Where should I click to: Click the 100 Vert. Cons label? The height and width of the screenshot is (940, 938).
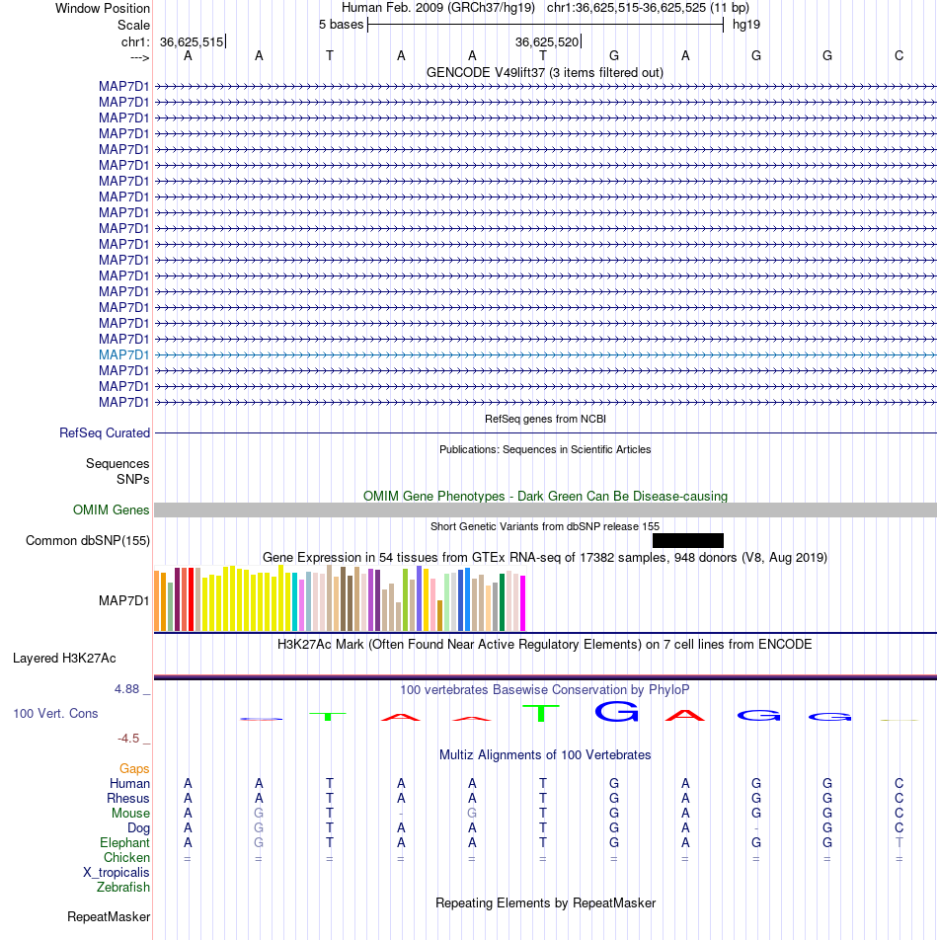point(55,713)
